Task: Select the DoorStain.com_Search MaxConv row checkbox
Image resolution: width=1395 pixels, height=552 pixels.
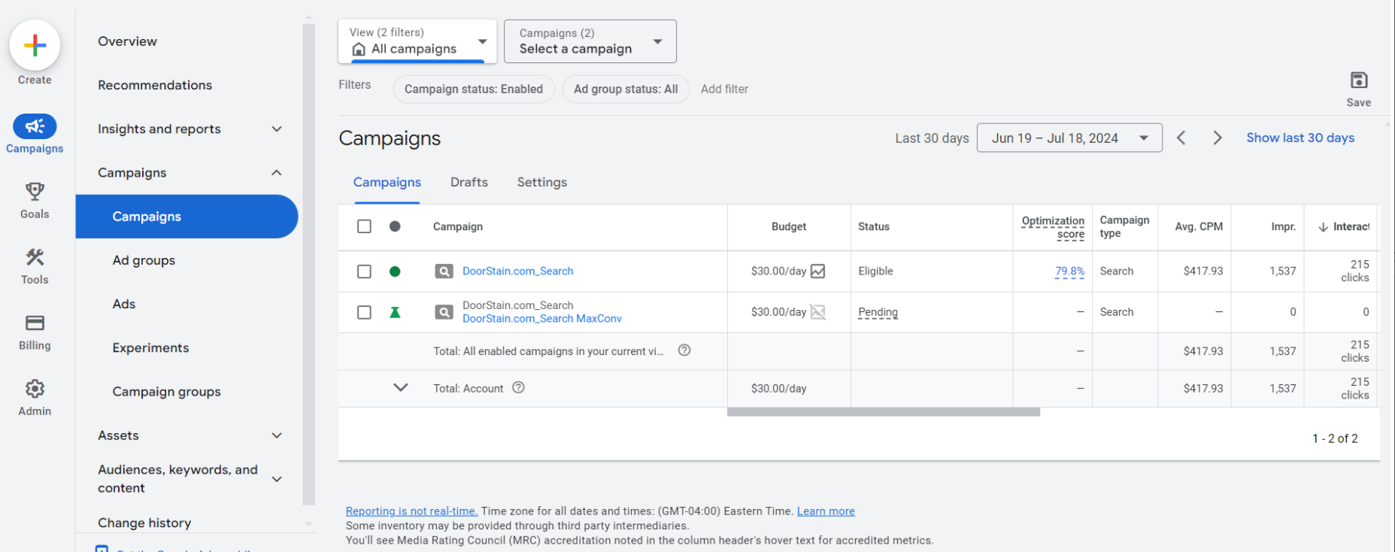Action: [364, 312]
